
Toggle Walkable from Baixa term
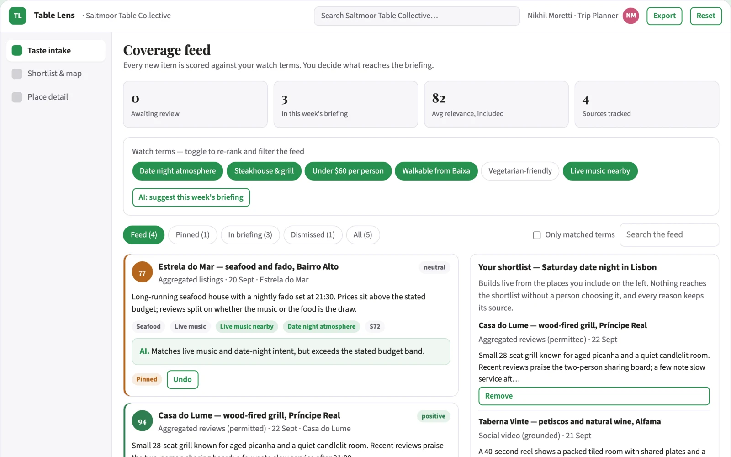click(436, 171)
